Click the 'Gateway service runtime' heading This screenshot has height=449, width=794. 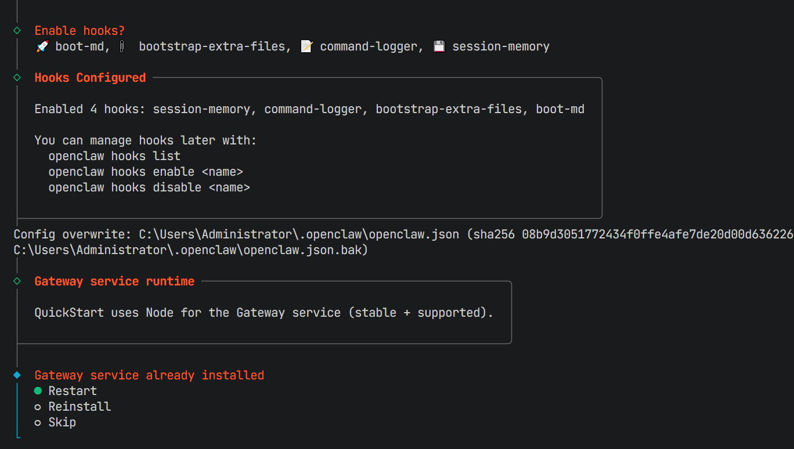coord(114,281)
